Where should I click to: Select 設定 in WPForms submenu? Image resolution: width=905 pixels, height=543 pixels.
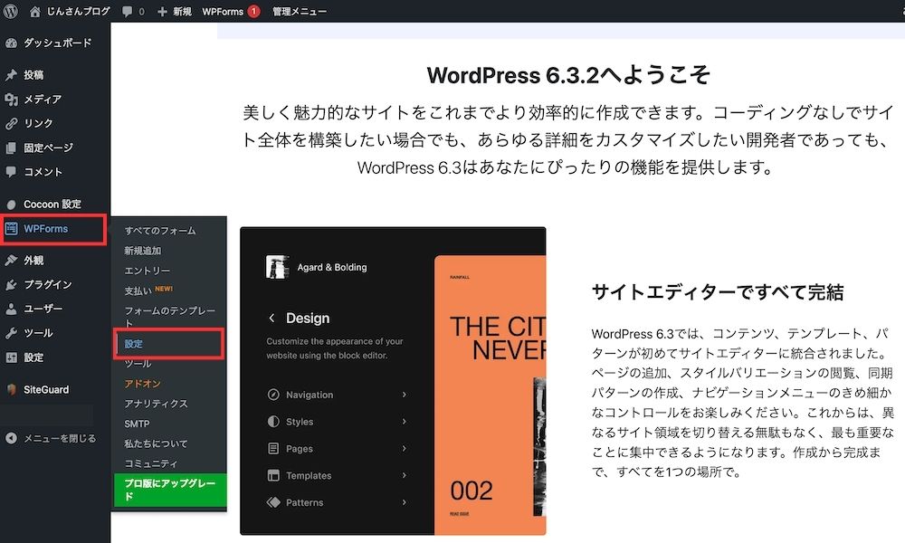click(133, 344)
